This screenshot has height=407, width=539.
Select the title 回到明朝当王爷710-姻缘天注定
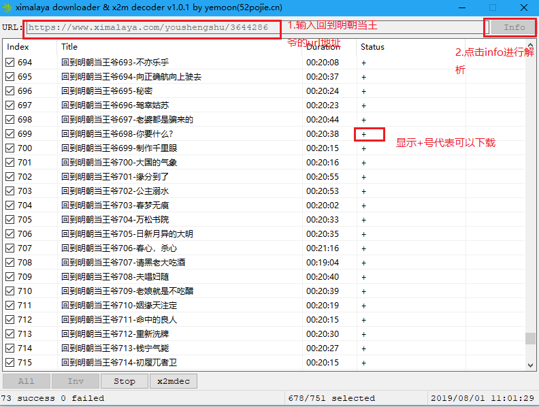119,305
